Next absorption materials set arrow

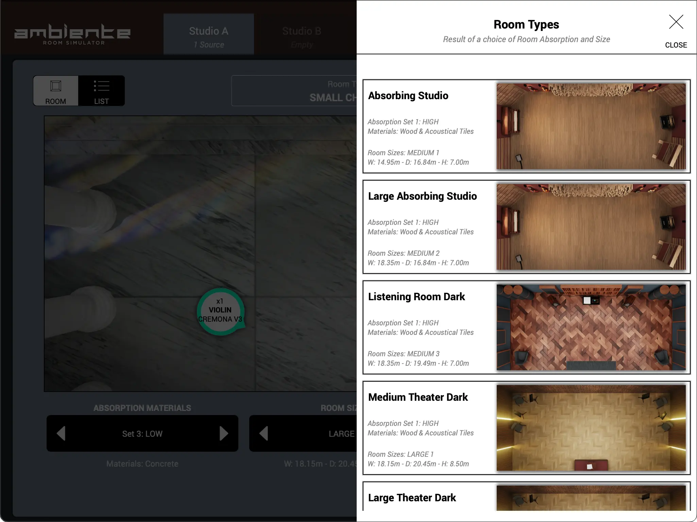pos(223,433)
